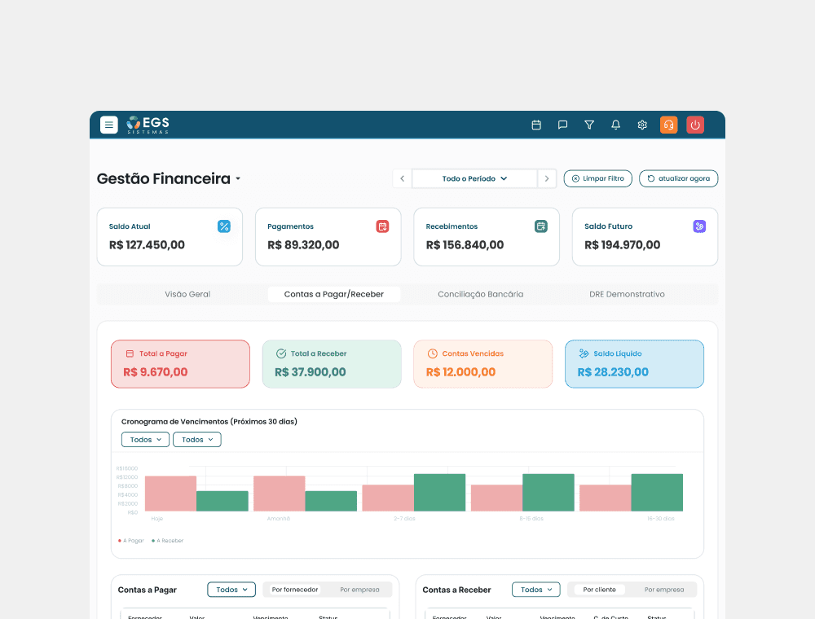Viewport: 815px width, 619px height.
Task: Select Por empresa in Contas a Receber
Action: [664, 590]
